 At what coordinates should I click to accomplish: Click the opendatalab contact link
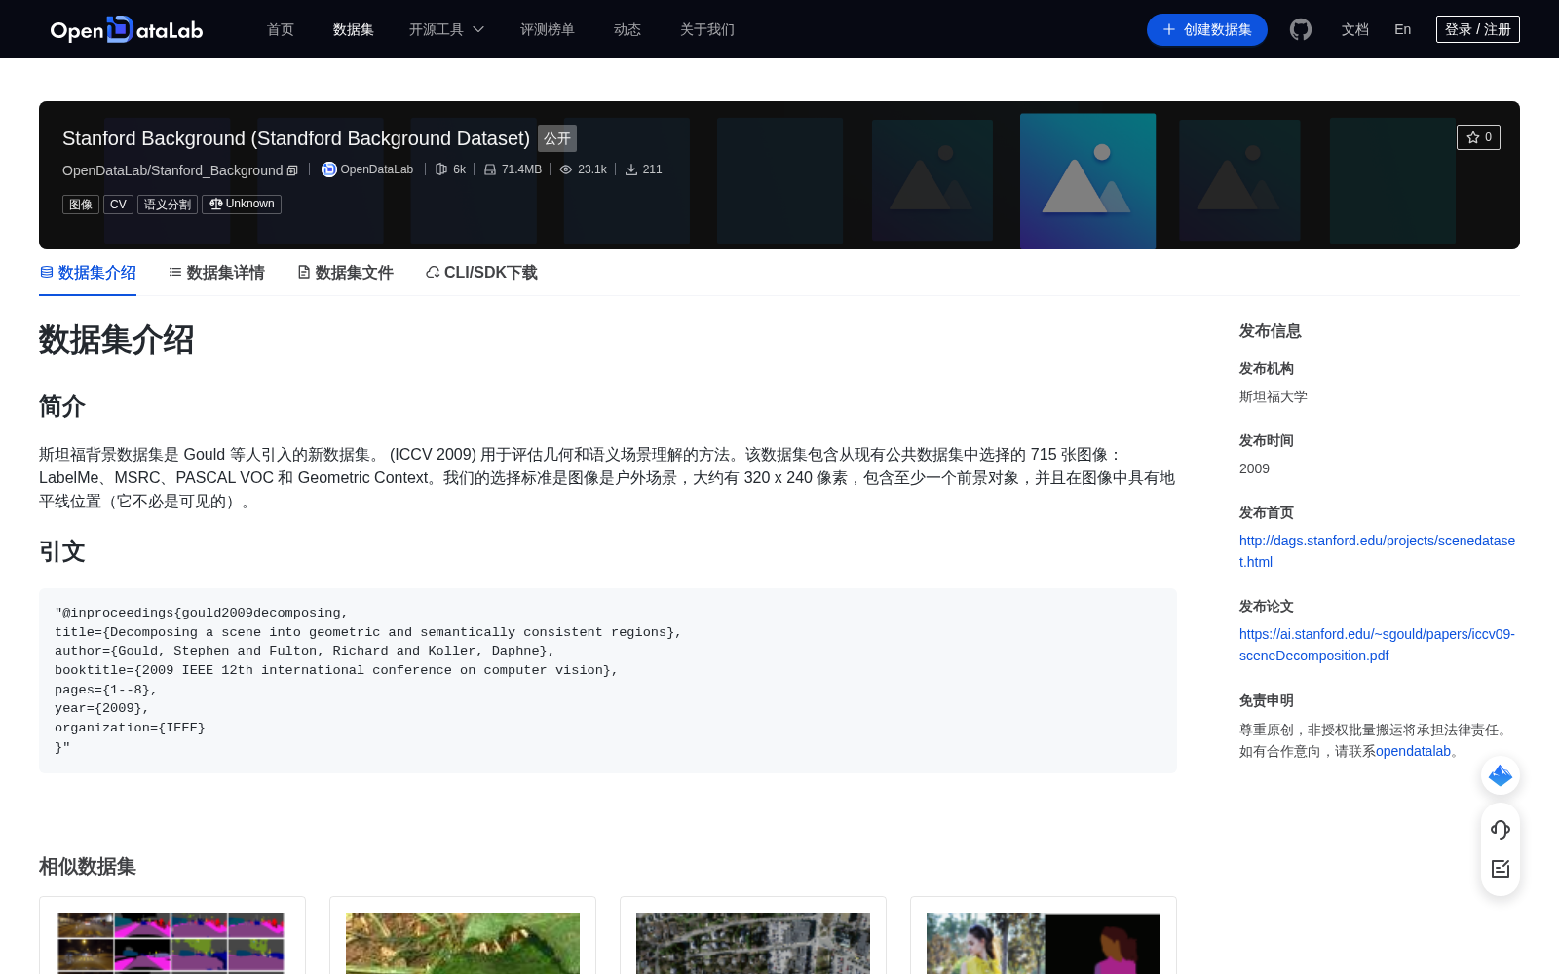[x=1413, y=751]
